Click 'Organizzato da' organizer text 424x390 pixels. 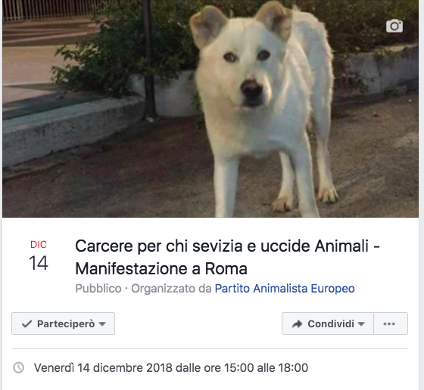(171, 289)
